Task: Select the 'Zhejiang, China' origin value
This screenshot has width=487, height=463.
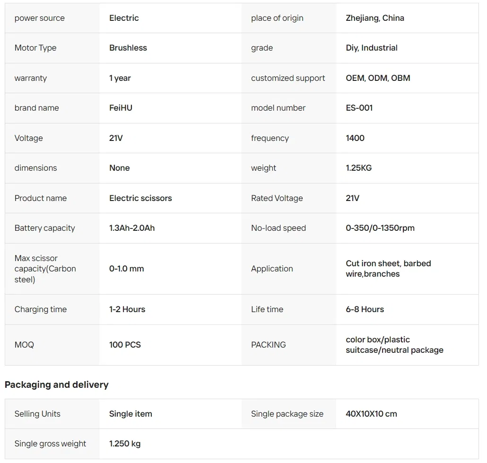Action: pyautogui.click(x=375, y=18)
